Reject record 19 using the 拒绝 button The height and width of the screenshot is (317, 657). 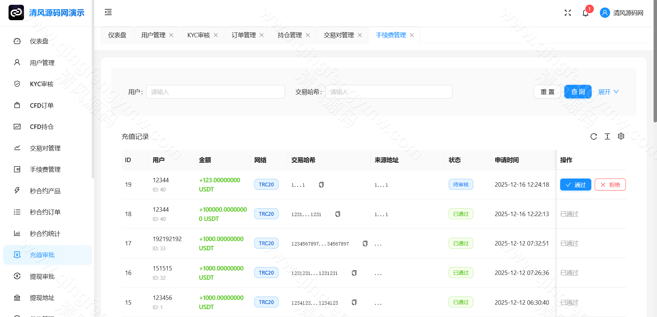click(610, 184)
